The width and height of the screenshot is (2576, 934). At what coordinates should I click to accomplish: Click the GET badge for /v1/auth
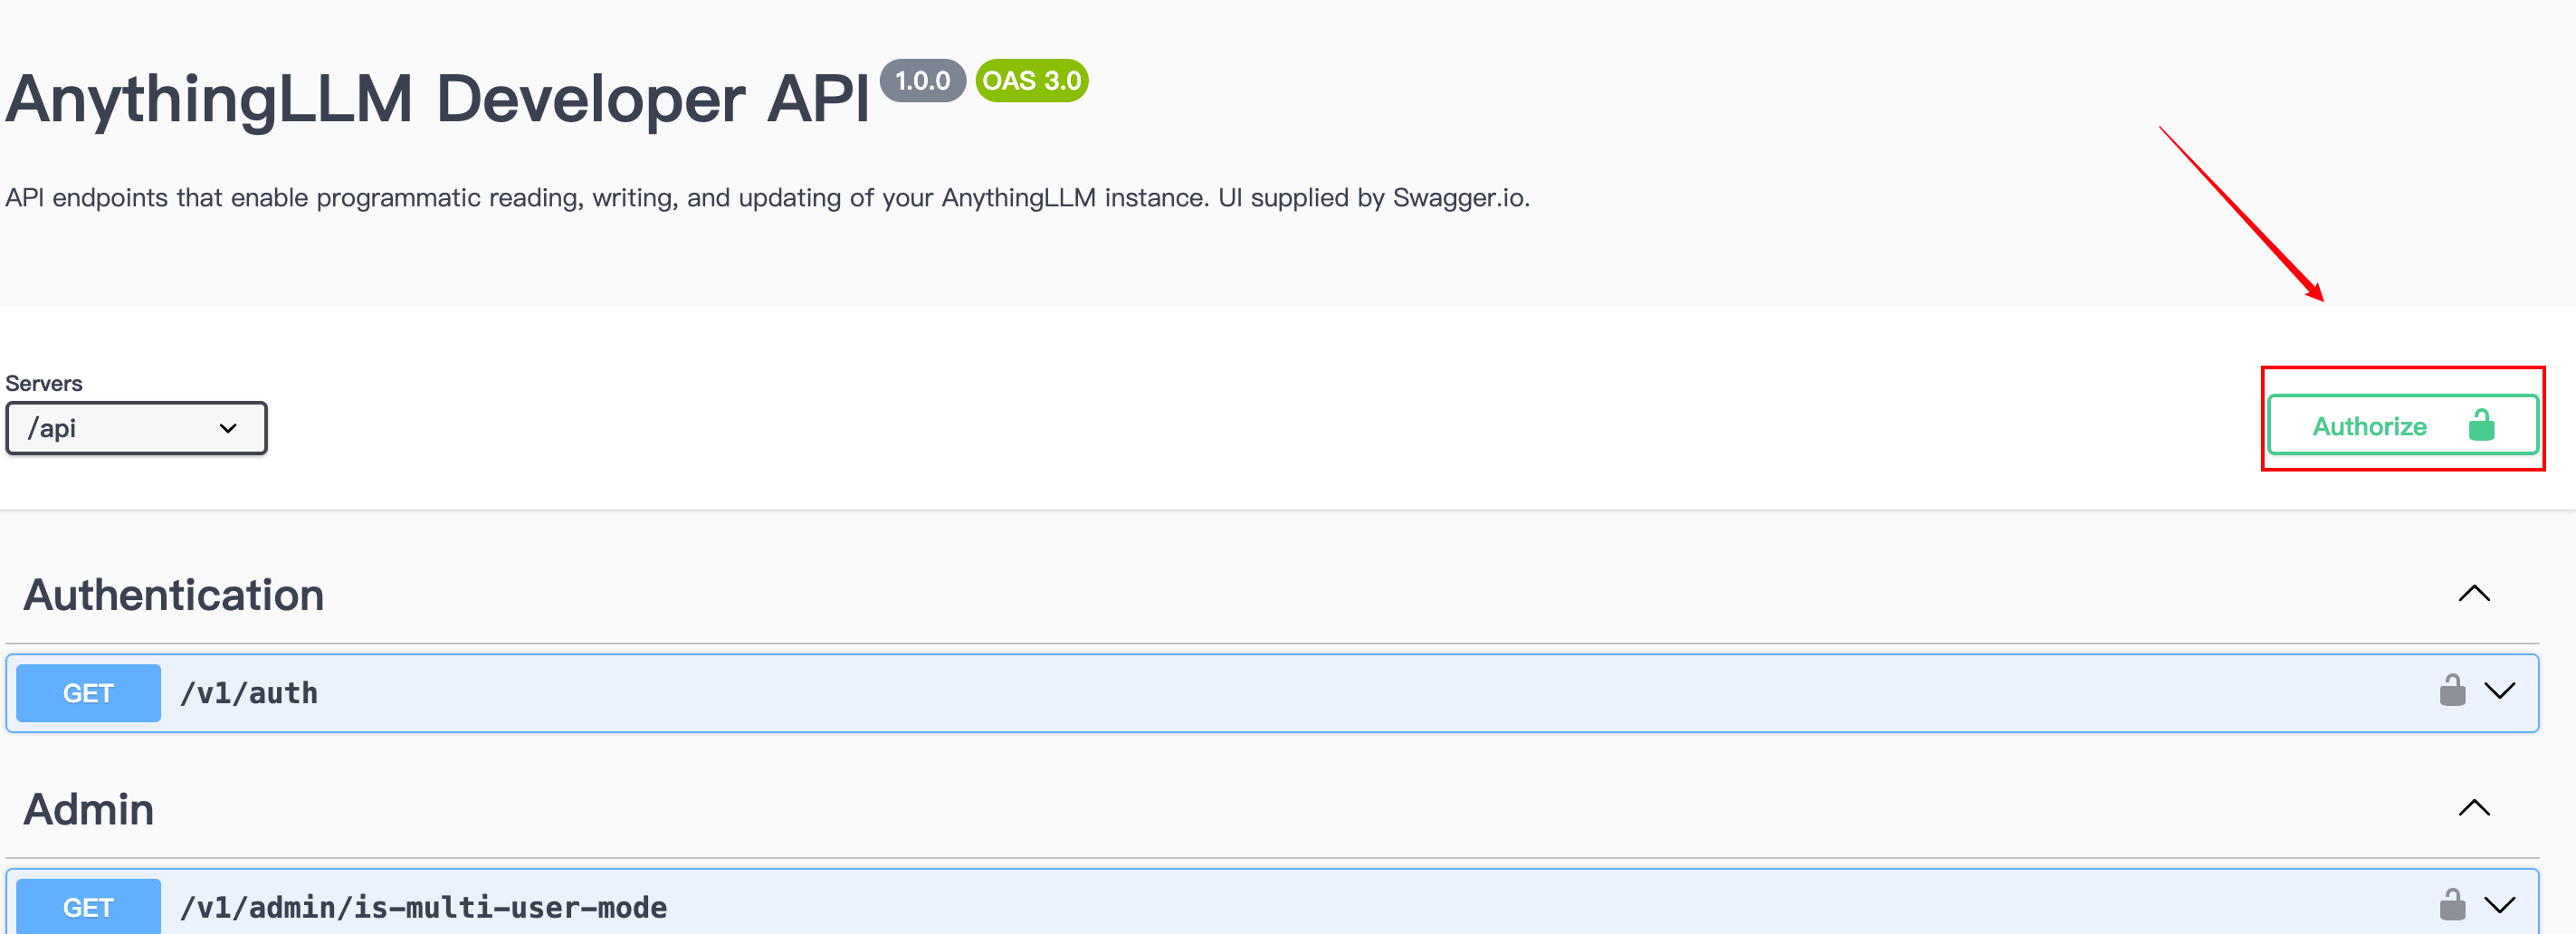tap(88, 693)
